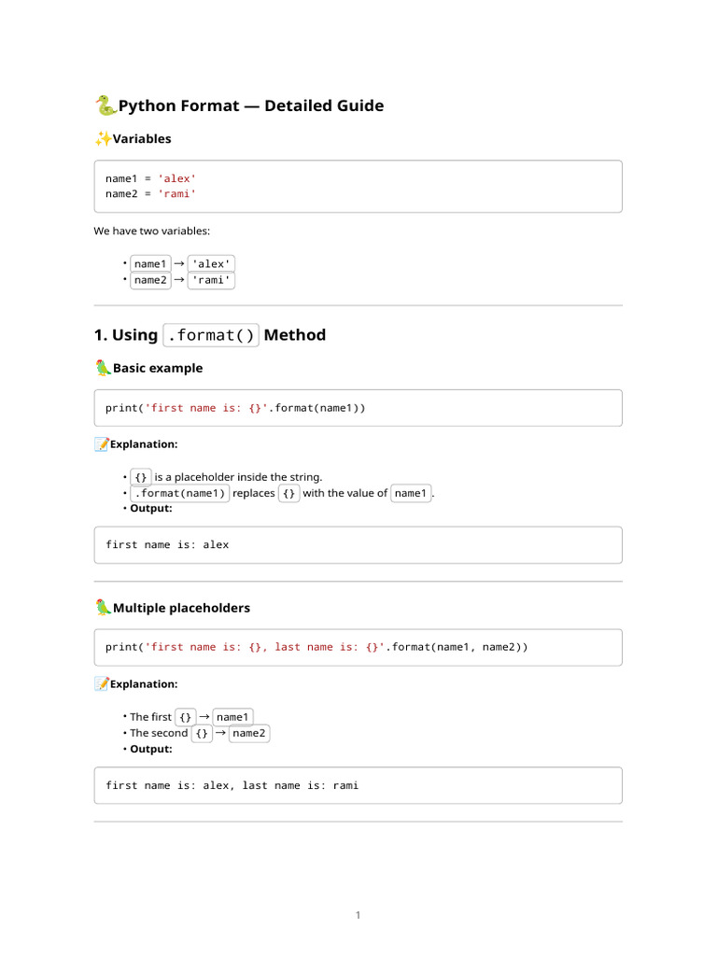Click the name2 tag under second explanation

[248, 733]
